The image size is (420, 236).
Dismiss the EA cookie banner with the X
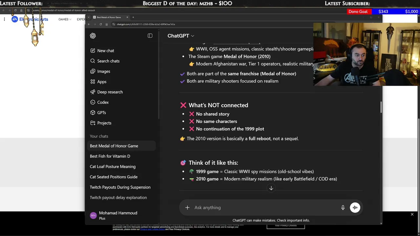coord(412,214)
